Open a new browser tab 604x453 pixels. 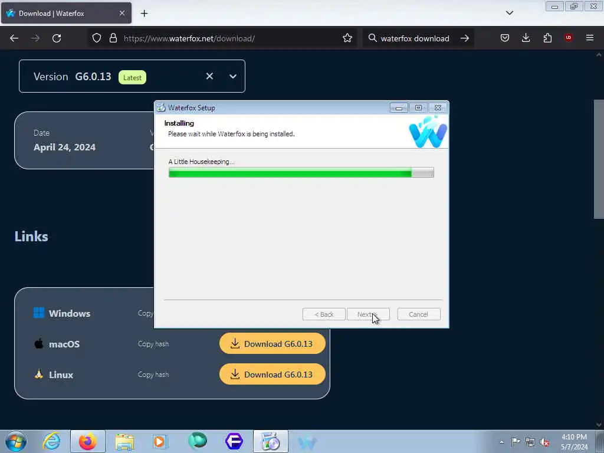[144, 14]
